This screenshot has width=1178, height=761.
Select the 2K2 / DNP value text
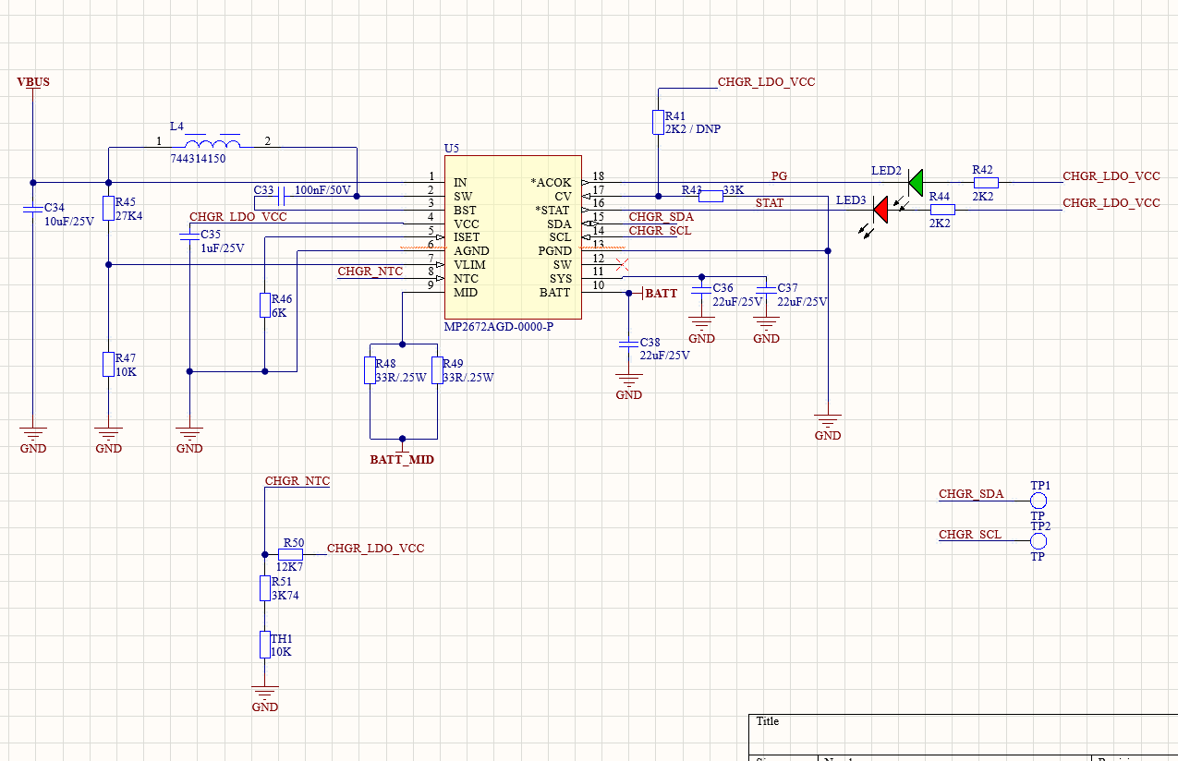coord(692,129)
